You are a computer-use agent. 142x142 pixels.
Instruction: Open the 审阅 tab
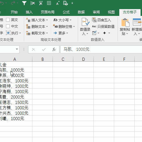pos(96,12)
